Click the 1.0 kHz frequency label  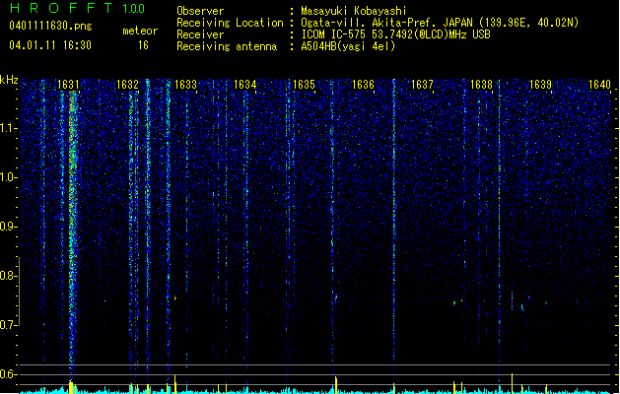[x=8, y=177]
